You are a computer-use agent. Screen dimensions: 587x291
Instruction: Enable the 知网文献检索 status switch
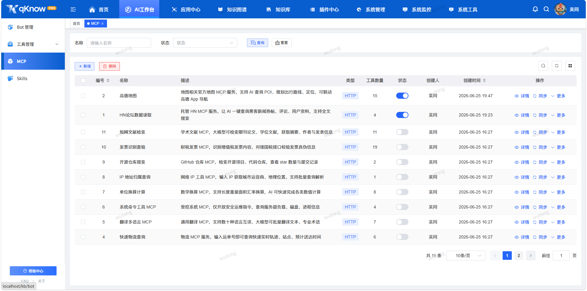402,132
